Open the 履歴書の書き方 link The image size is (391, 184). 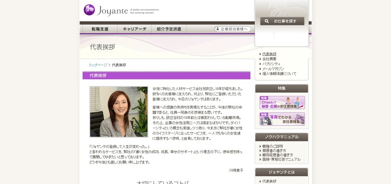tap(274, 150)
